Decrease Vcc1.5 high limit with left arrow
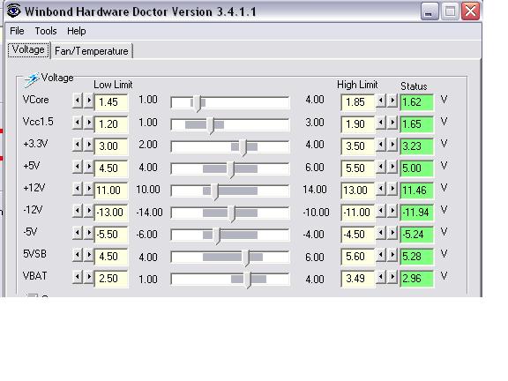Viewport: 508px width, 381px height. [381, 123]
